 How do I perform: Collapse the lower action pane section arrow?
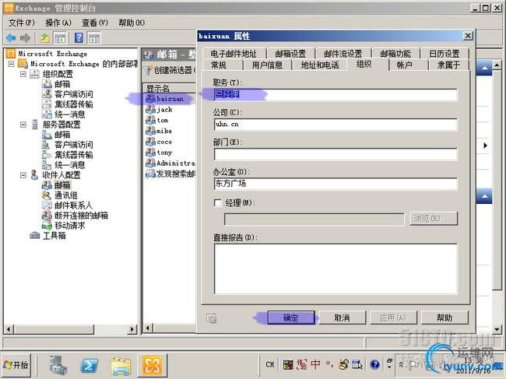click(485, 196)
